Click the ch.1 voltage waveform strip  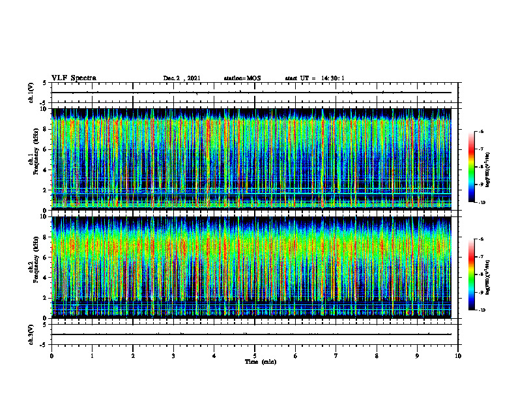(255, 93)
